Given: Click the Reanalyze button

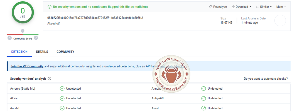Looking at the screenshot, I should pos(218,7).
